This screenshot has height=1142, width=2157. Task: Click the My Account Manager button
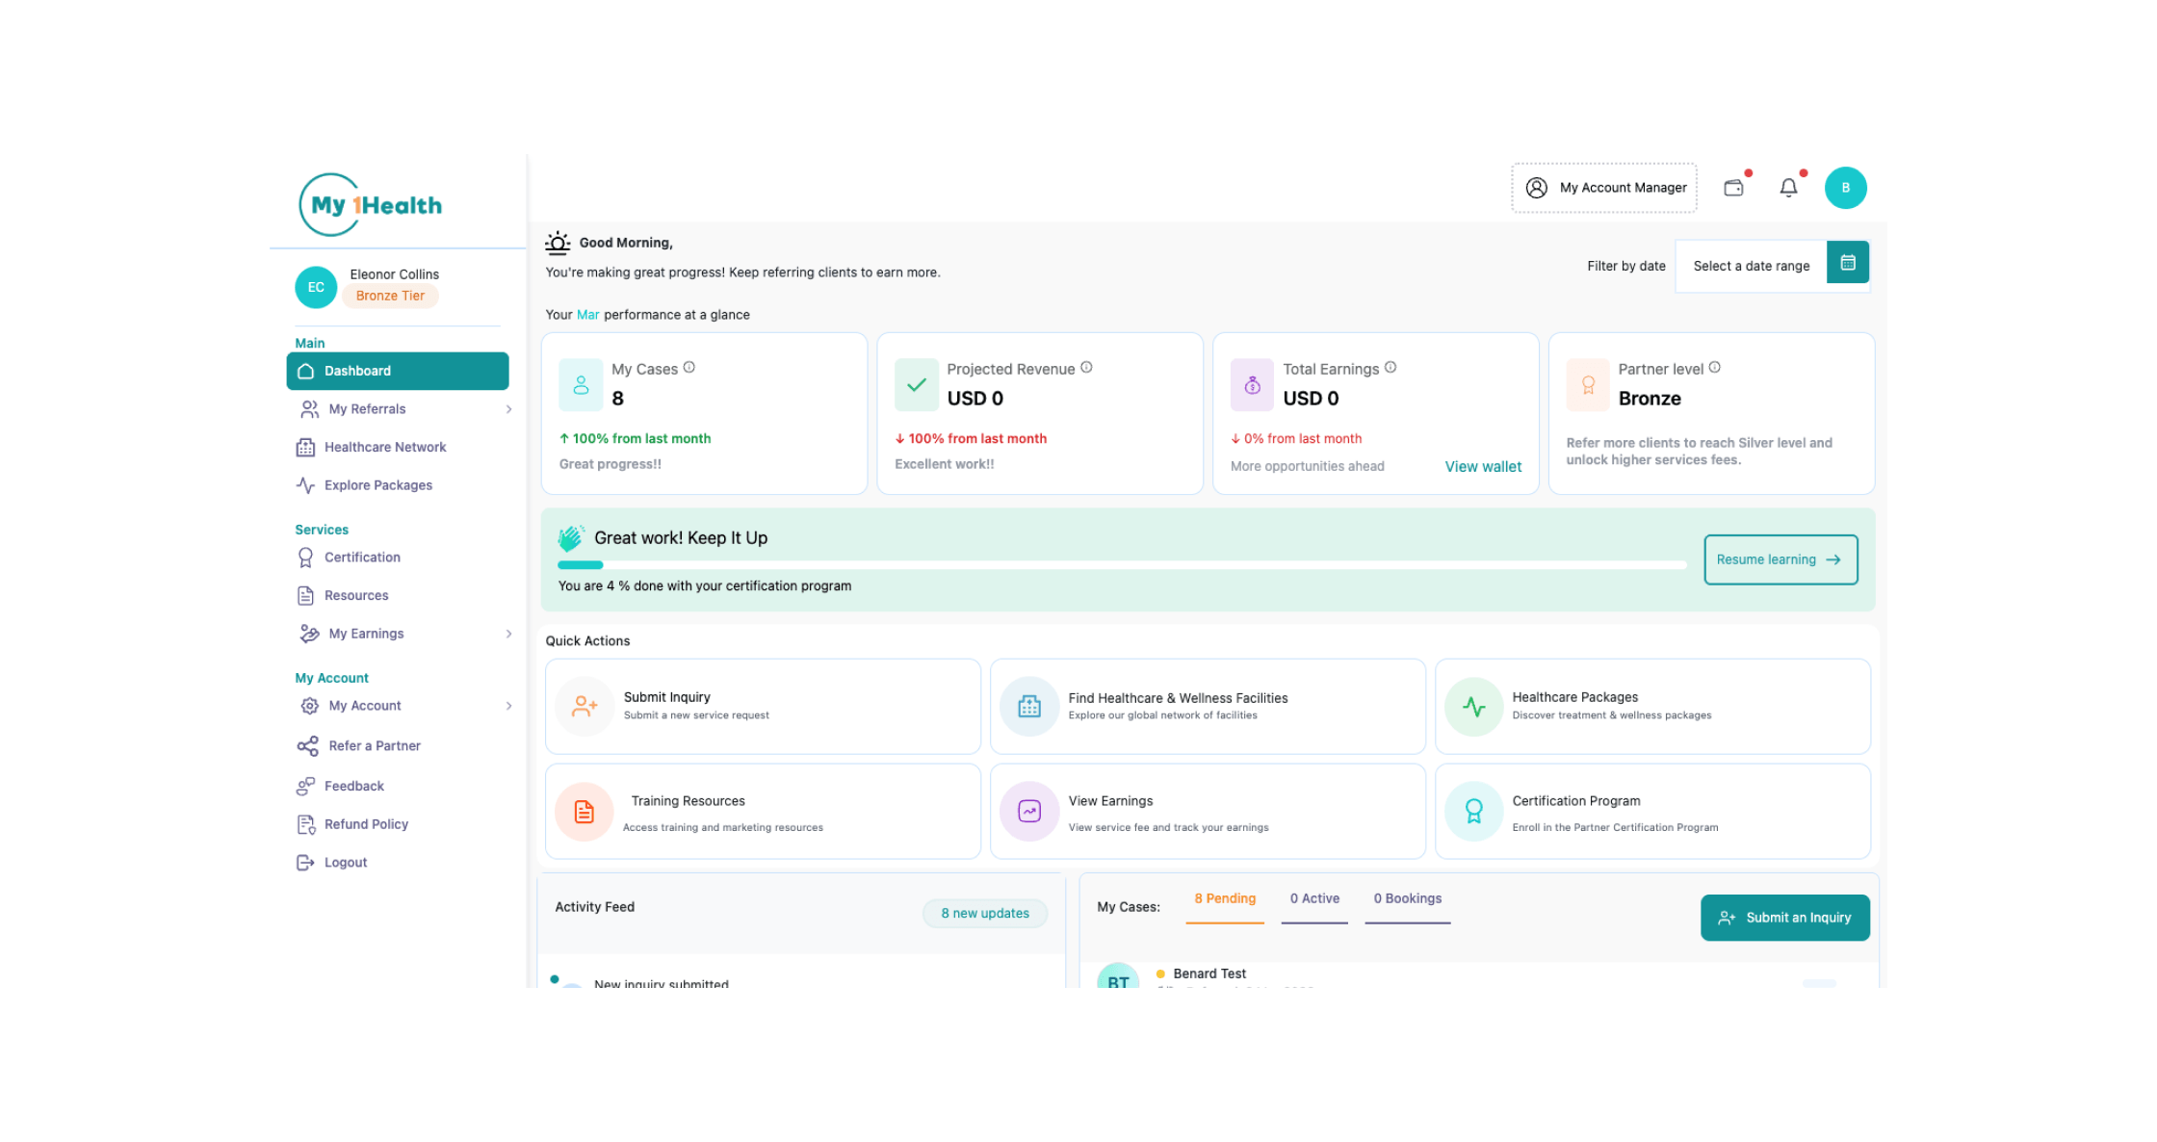1604,188
